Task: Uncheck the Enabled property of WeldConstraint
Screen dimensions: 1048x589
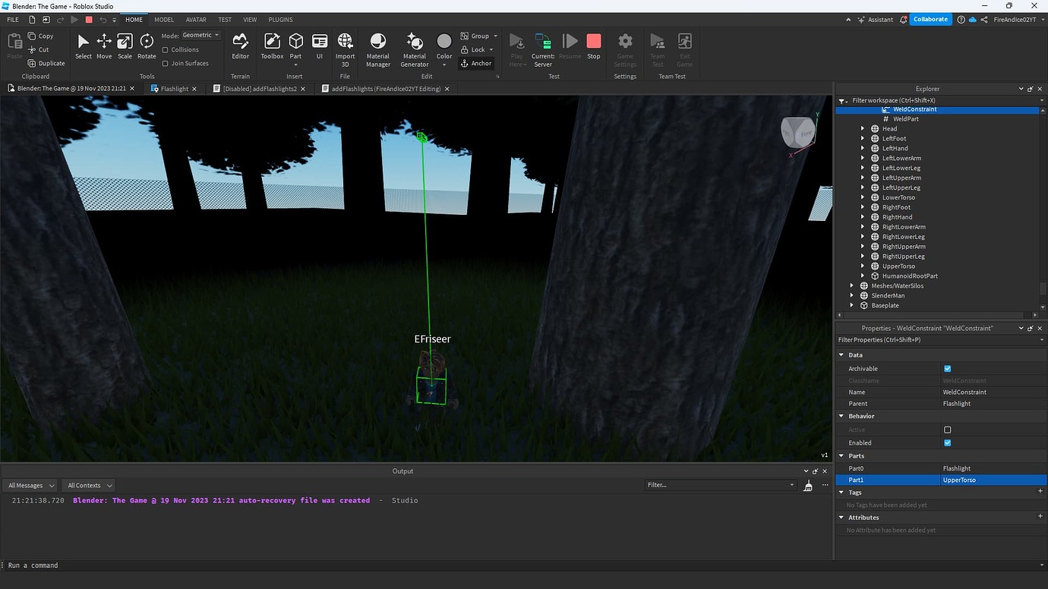Action: point(948,443)
